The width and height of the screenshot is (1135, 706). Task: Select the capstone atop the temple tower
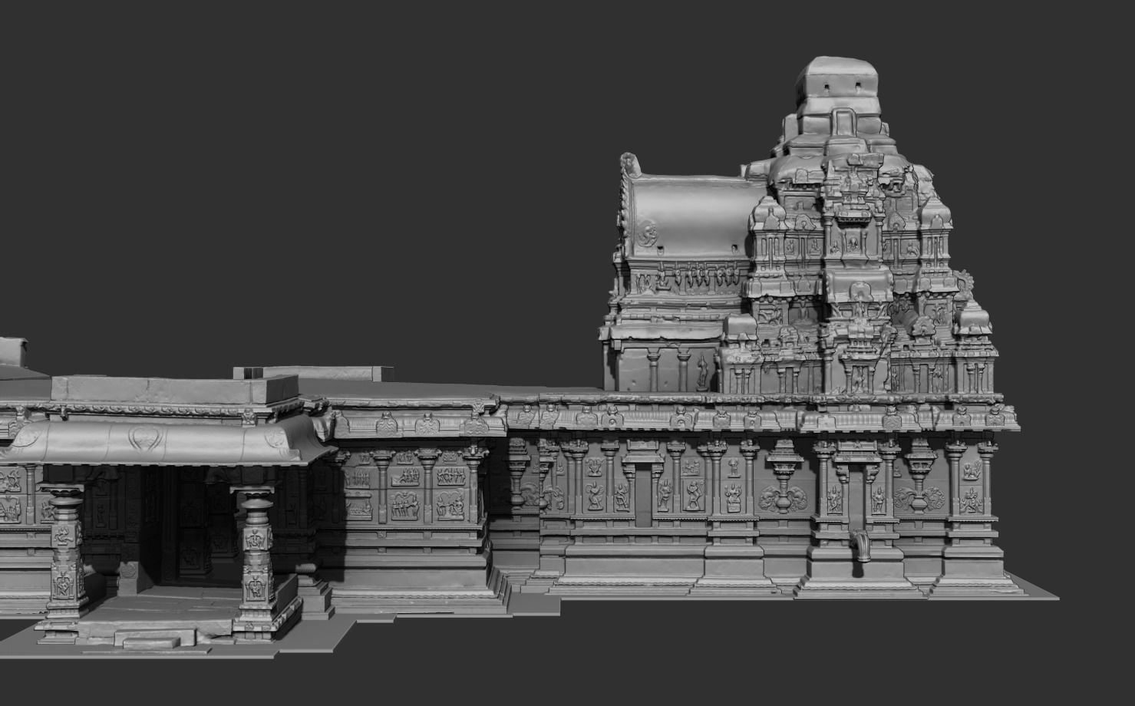tap(837, 84)
